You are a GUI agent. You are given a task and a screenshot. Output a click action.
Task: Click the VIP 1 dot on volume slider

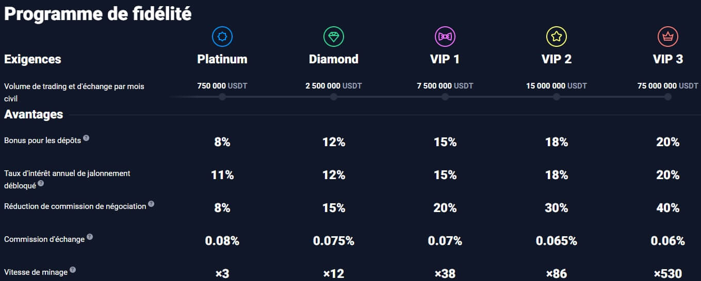(445, 97)
